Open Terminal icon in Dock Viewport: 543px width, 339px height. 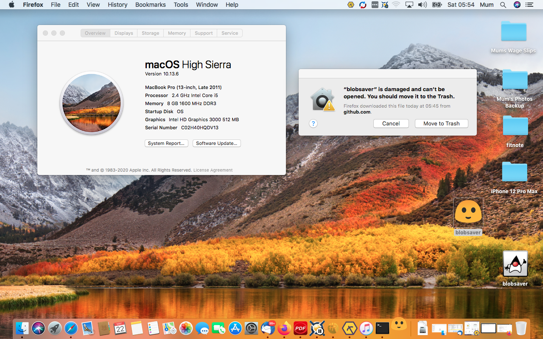[383, 328]
